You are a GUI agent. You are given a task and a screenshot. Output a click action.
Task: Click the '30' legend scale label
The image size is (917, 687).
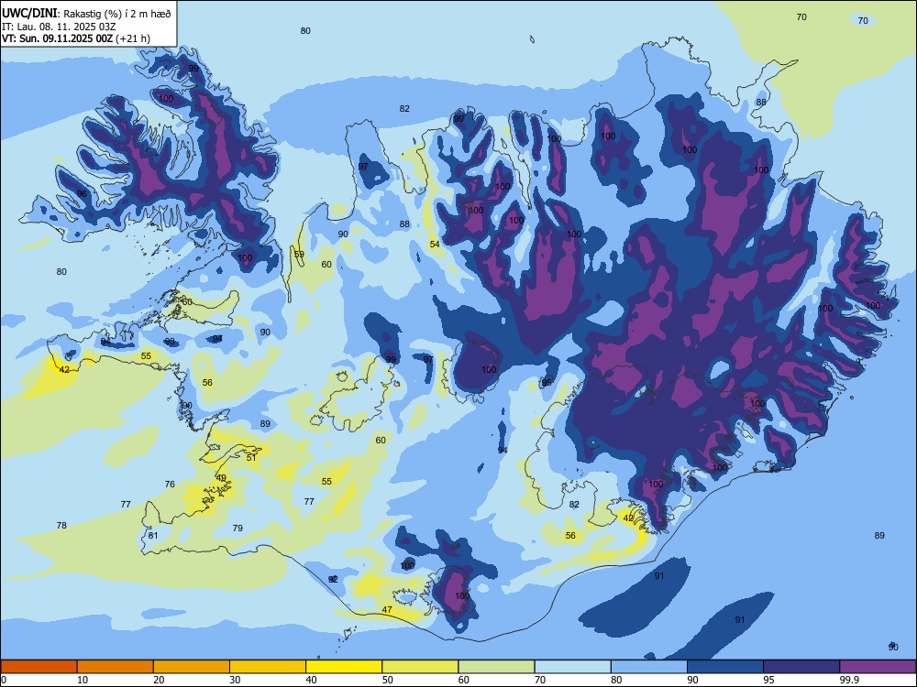pyautogui.click(x=235, y=680)
